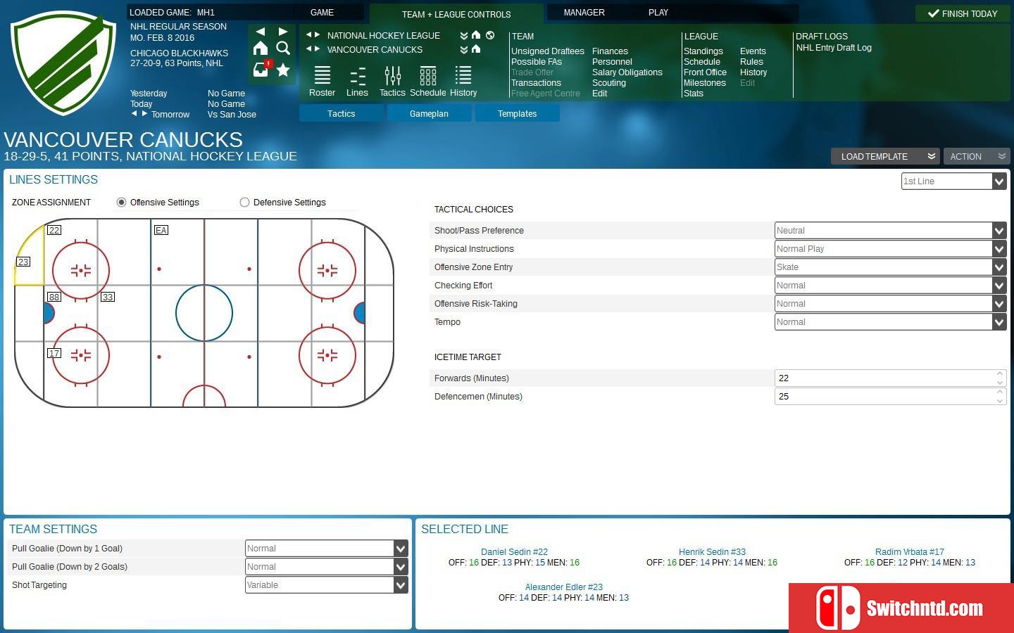The width and height of the screenshot is (1014, 633).
Task: Select Defensive Settings radio button
Action: point(244,202)
